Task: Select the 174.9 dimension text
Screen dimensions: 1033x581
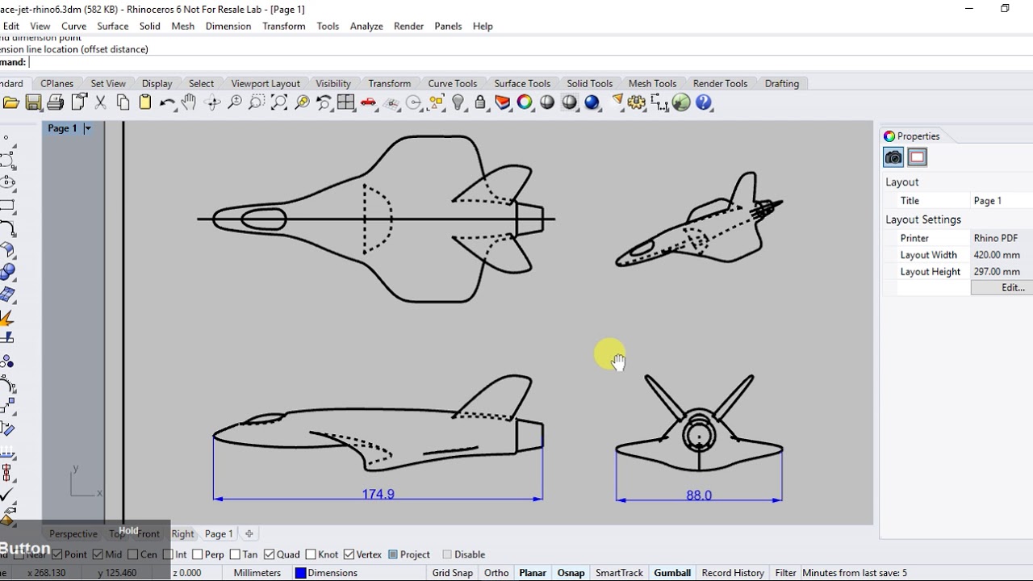Action: coord(378,494)
